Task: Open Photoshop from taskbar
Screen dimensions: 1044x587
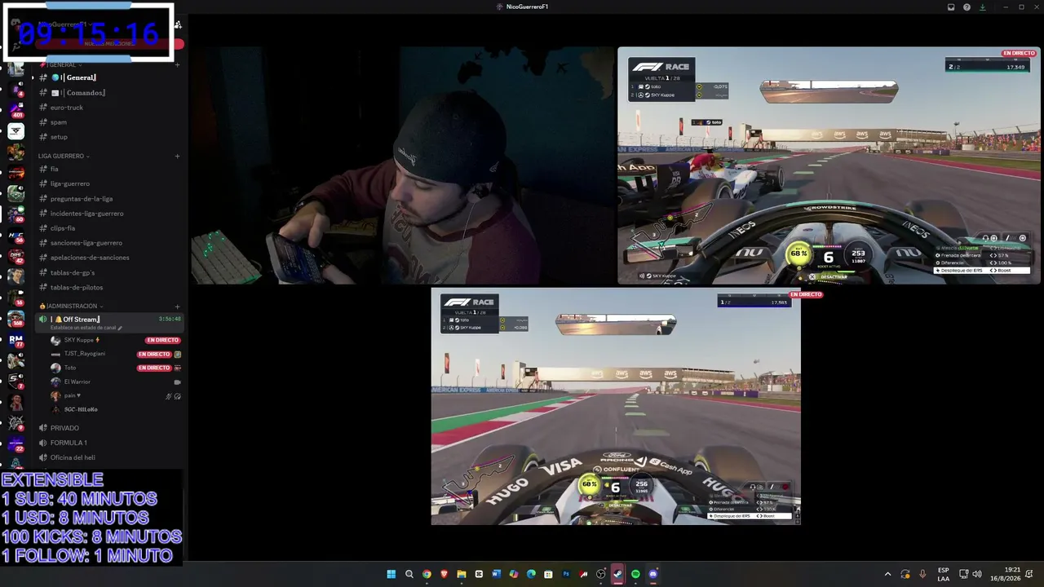Action: (566, 574)
